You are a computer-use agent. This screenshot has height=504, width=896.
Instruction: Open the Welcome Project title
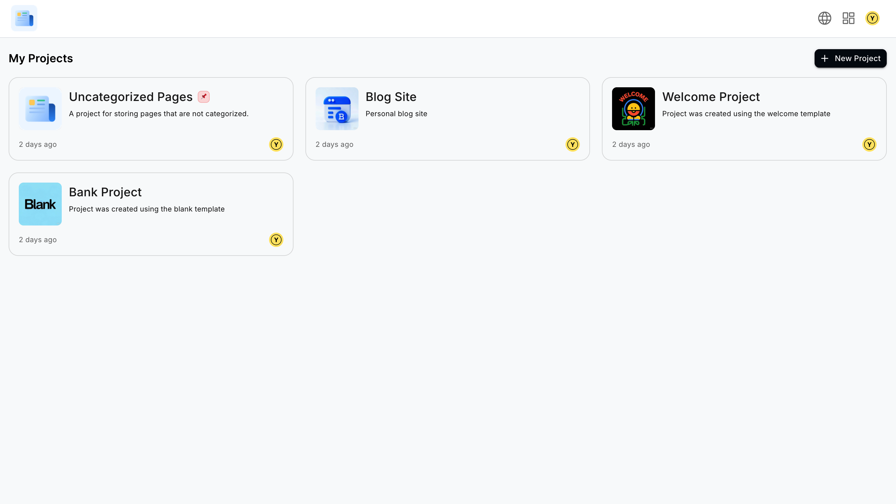coord(710,97)
